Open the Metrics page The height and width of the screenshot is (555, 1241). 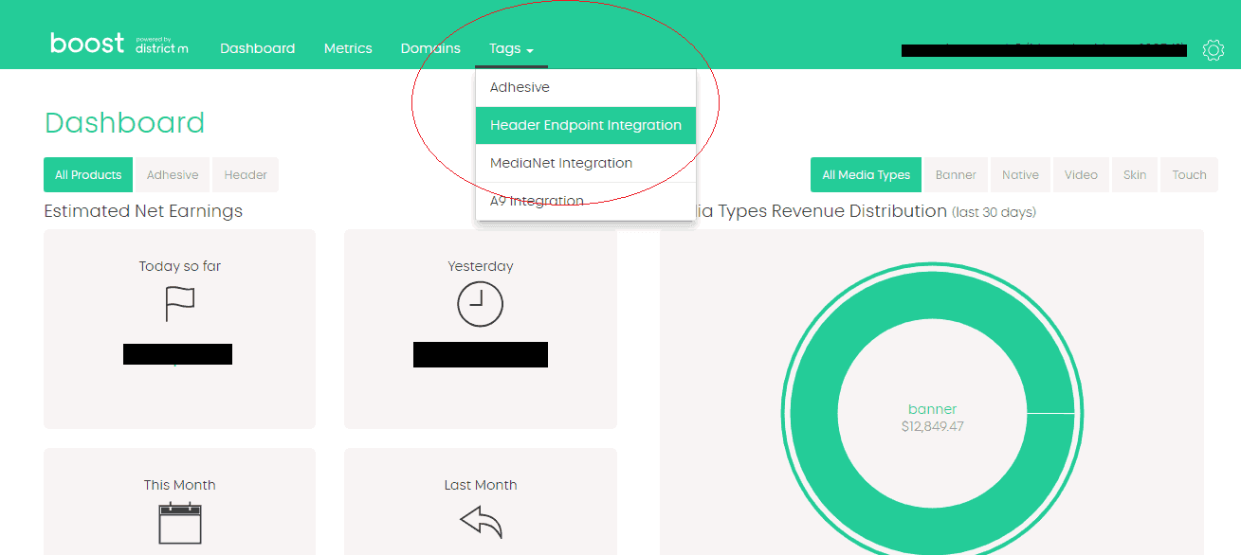[x=348, y=48]
